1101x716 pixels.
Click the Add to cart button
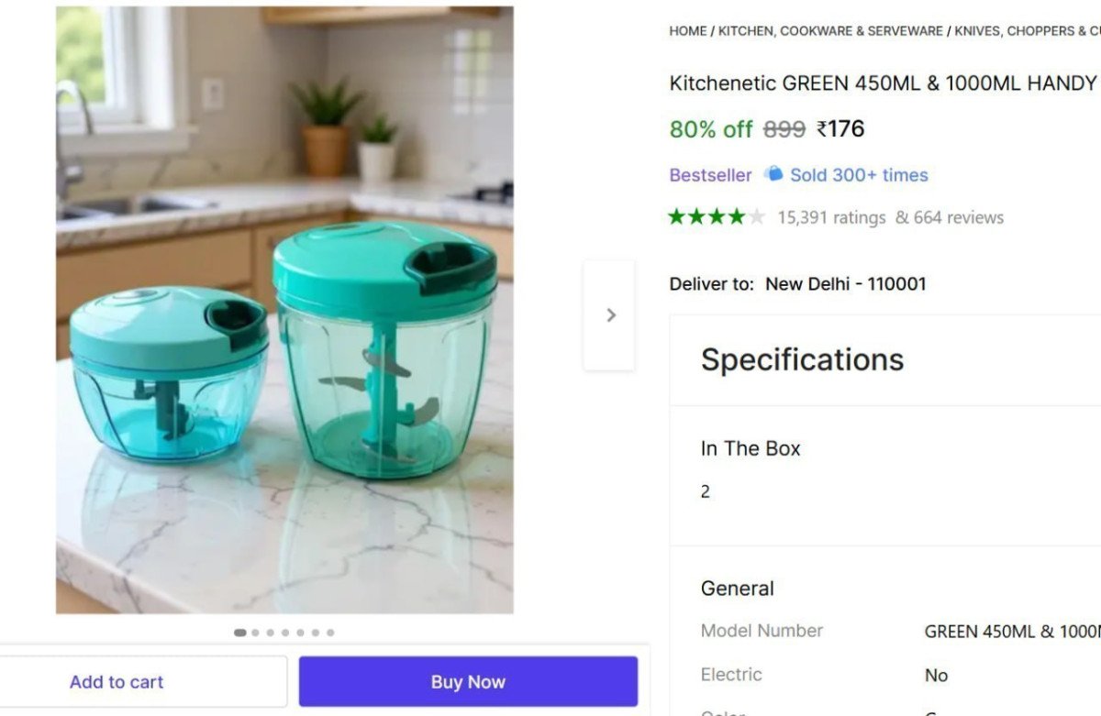(x=117, y=681)
